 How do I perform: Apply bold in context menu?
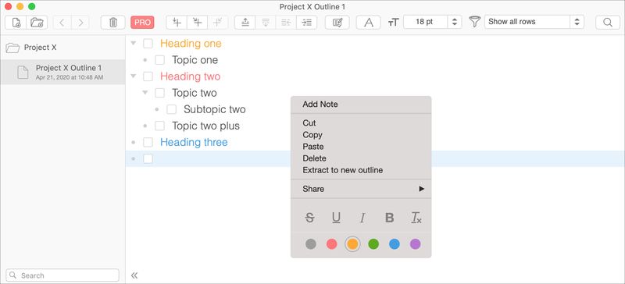tap(389, 218)
